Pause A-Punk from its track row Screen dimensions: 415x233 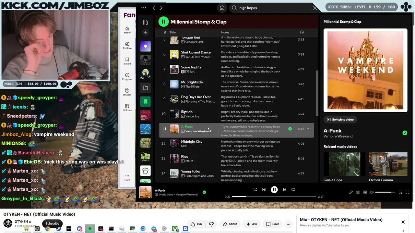(x=164, y=129)
